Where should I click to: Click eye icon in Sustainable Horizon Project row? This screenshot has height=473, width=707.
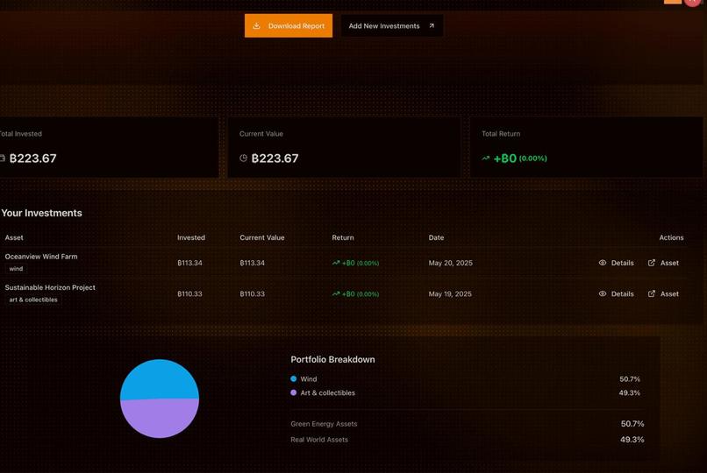tap(603, 293)
